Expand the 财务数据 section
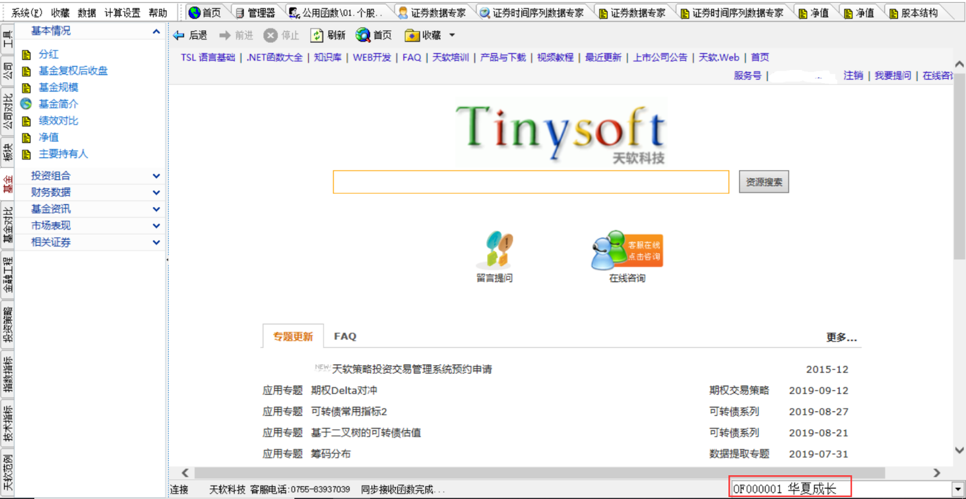 156,192
